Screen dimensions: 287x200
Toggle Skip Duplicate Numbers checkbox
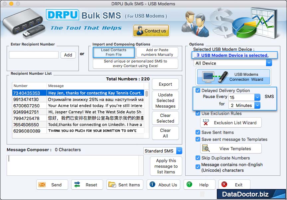[198, 158]
